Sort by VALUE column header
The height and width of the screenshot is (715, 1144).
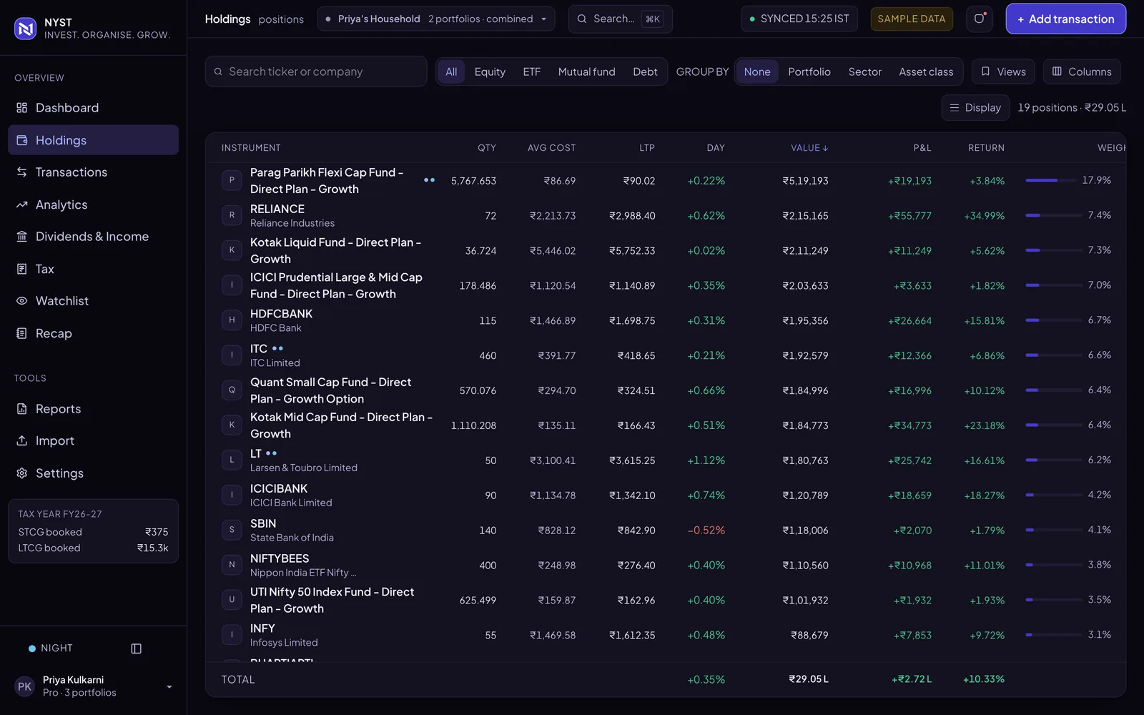point(809,148)
